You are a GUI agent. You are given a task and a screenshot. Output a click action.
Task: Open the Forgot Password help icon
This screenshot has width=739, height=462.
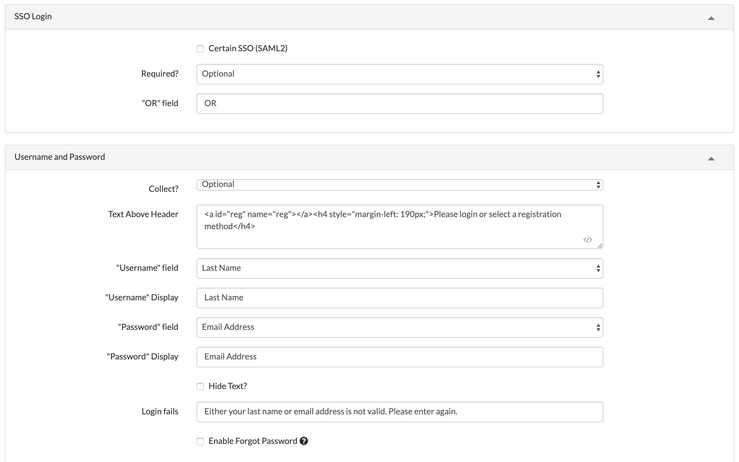pos(303,441)
